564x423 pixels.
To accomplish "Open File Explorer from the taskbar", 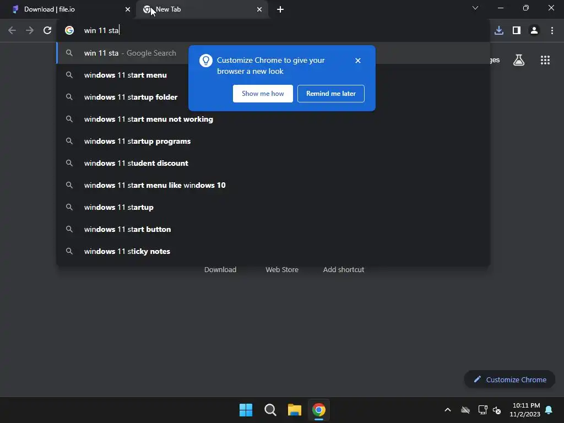I will (294, 410).
